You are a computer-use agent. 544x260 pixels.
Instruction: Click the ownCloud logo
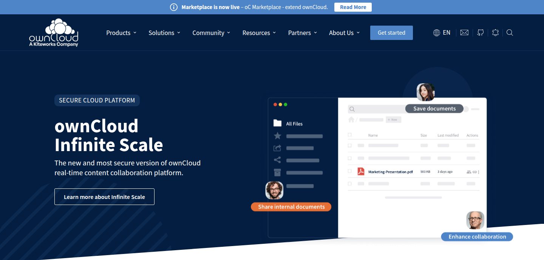pyautogui.click(x=54, y=32)
